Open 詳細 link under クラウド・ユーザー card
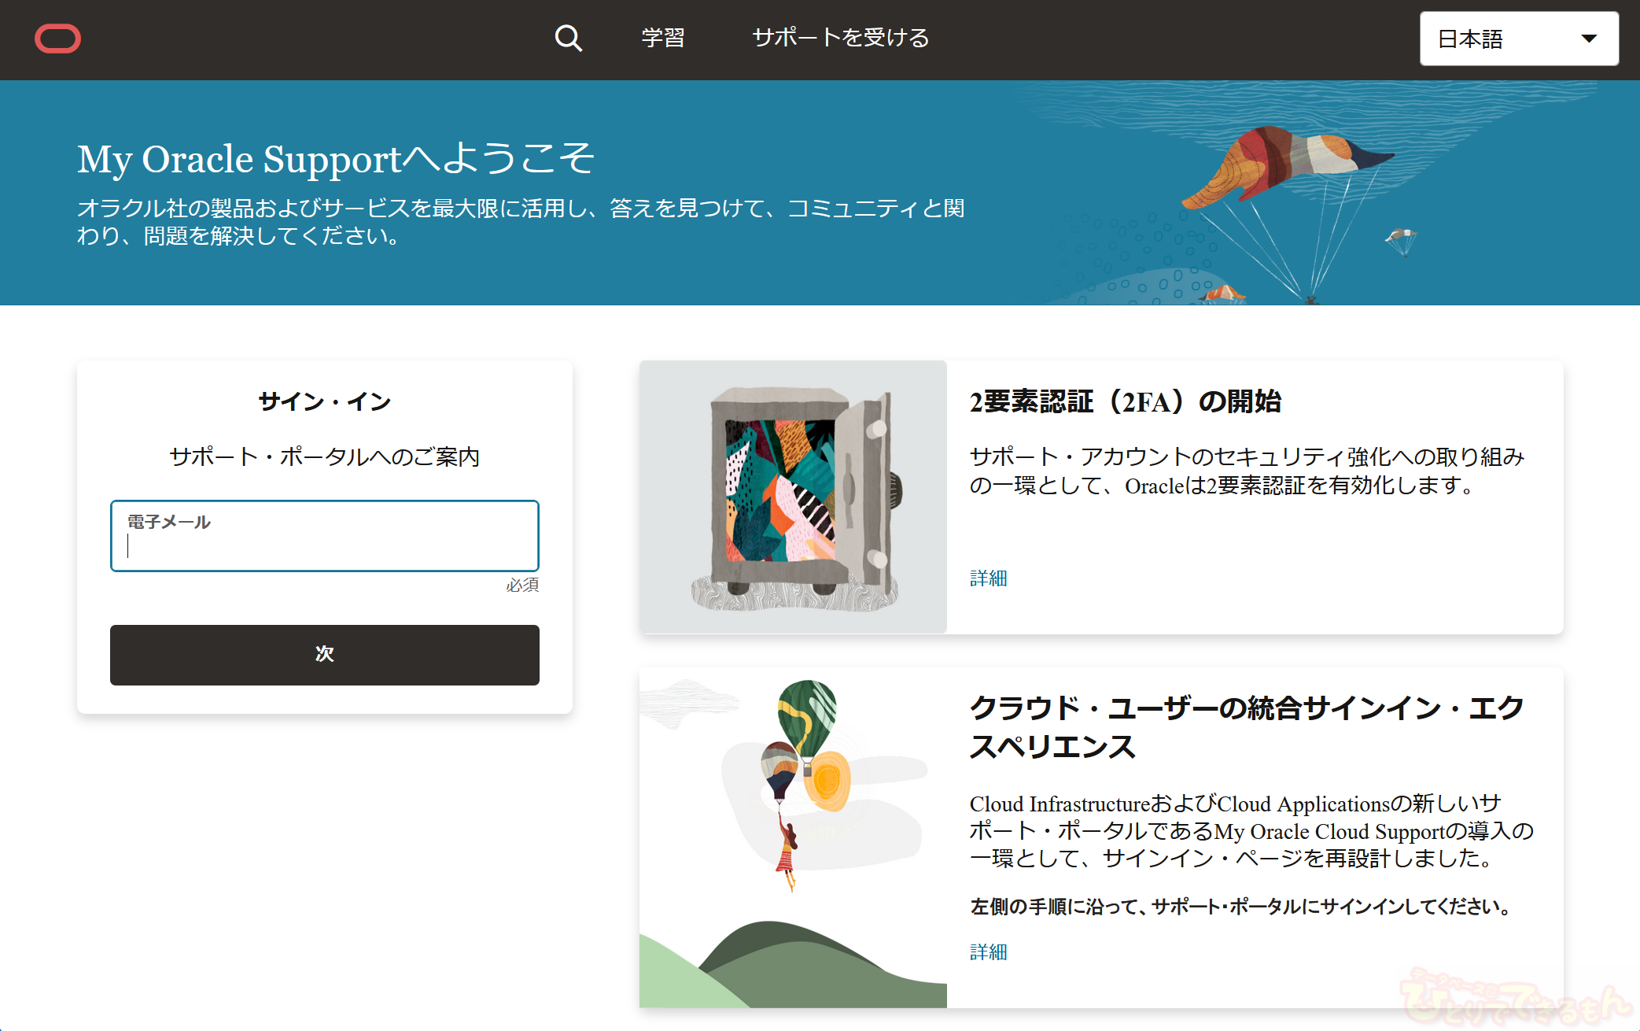1640x1031 pixels. (x=988, y=952)
